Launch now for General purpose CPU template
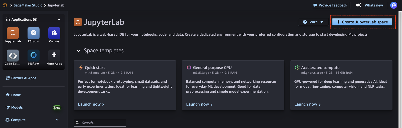This screenshot has height=128, width=402. click(199, 104)
